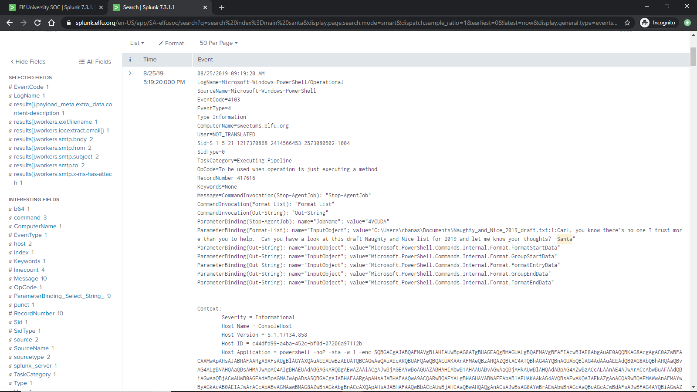The width and height of the screenshot is (697, 392).
Task: Select the EventType field
Action: pos(28,235)
